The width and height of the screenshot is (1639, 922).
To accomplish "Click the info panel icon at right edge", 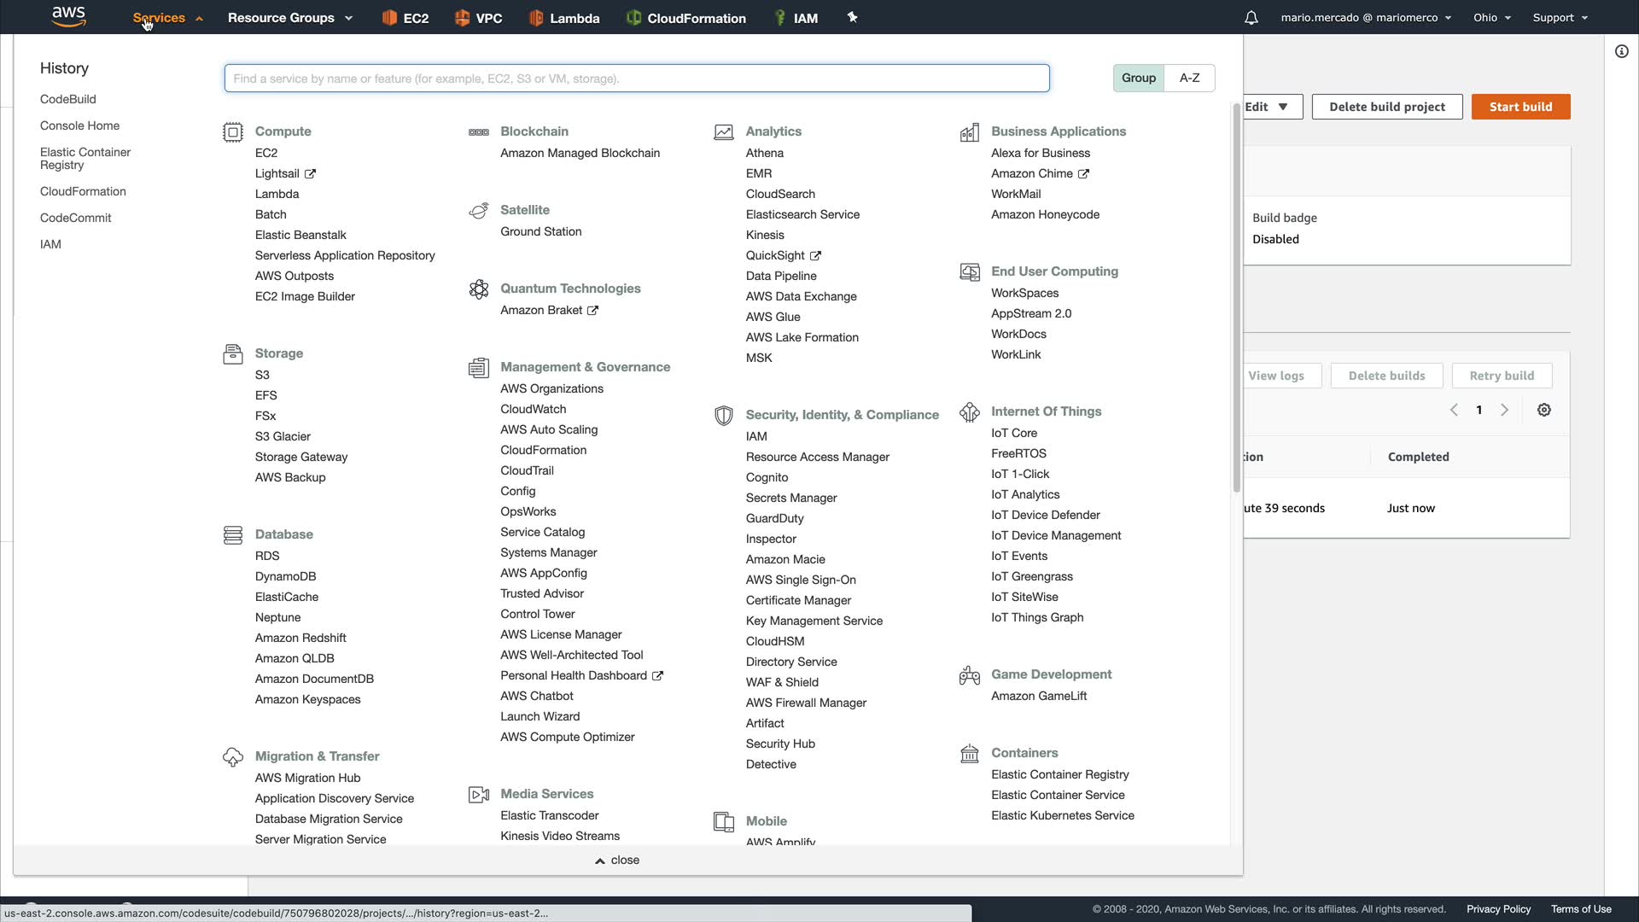I will 1621,51.
